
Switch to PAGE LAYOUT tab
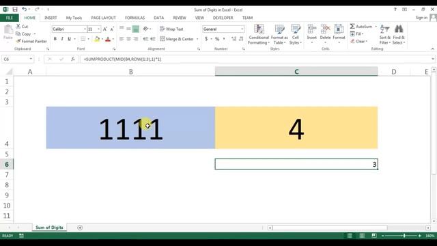tap(103, 18)
